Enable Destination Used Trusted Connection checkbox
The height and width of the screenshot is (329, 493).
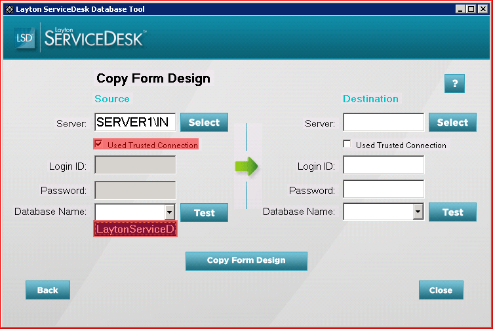coord(347,144)
